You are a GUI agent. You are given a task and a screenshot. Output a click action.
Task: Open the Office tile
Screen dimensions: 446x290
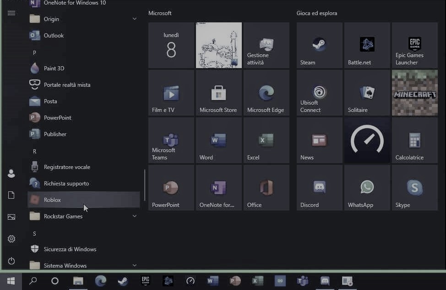[267, 188]
